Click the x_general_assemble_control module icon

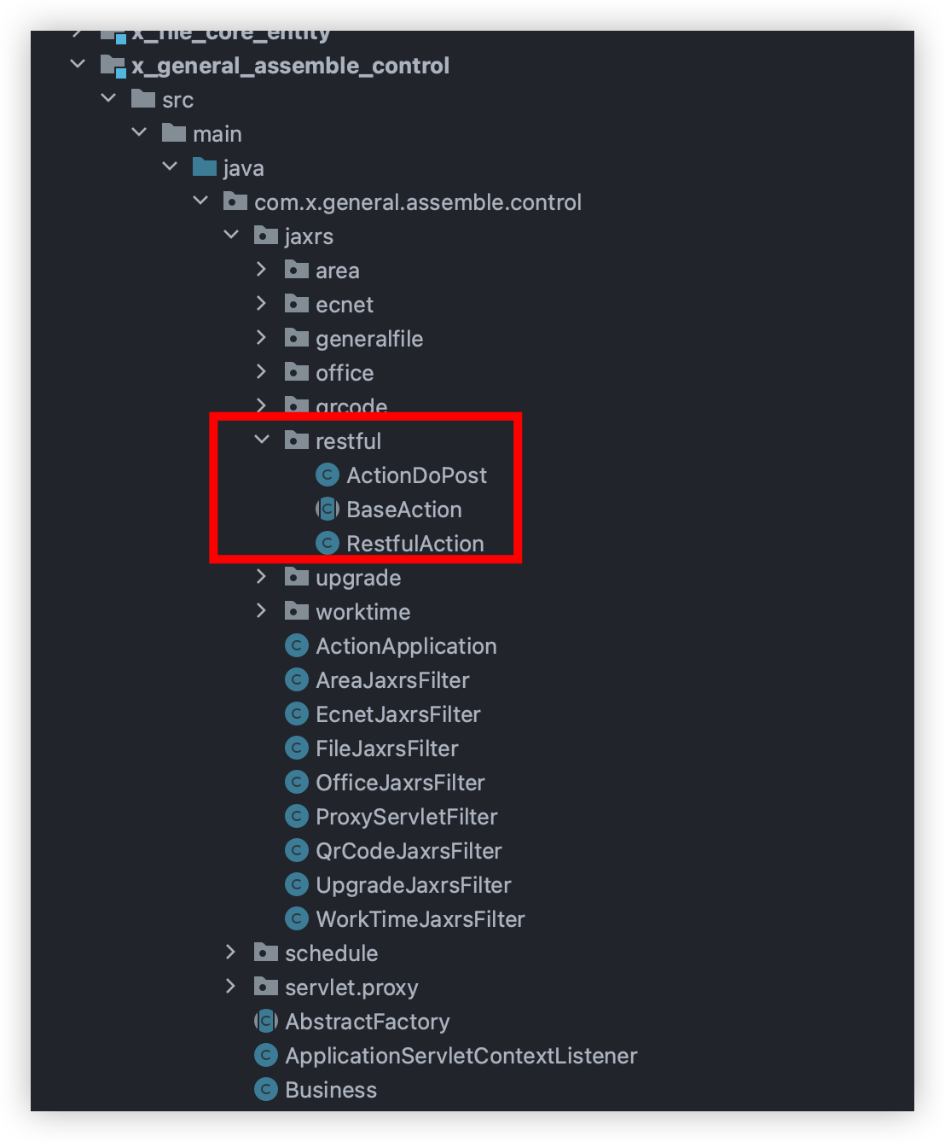113,66
